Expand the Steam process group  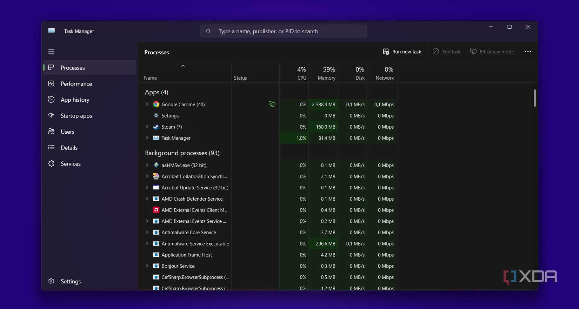147,127
